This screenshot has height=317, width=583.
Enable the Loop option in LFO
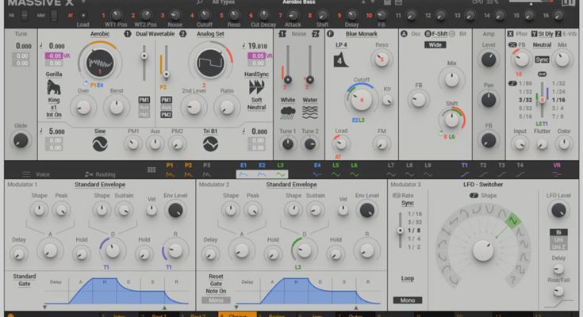tap(408, 279)
